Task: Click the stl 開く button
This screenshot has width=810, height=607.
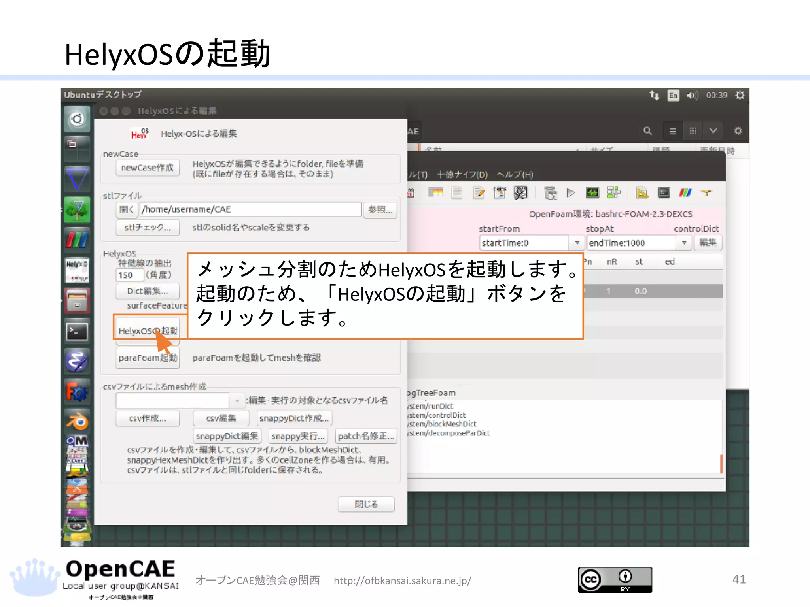Action: [x=127, y=209]
